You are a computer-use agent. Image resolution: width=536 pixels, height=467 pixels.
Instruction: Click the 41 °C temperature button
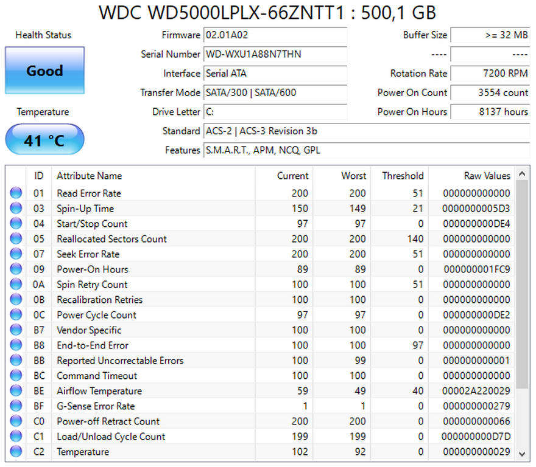44,140
